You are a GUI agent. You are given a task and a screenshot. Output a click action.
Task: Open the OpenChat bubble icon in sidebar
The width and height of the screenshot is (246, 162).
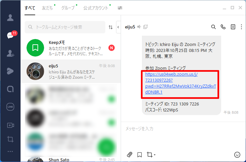point(10,89)
